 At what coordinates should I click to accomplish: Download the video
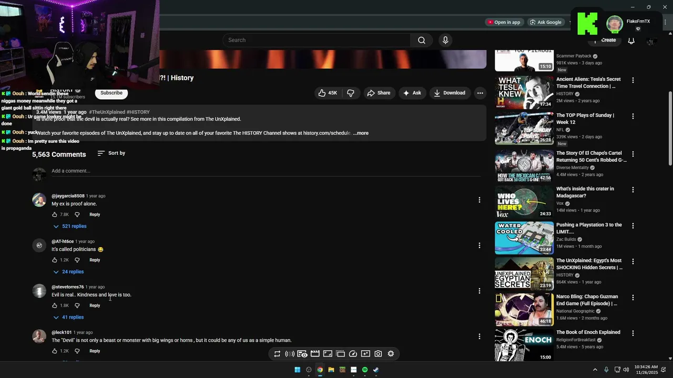(x=450, y=93)
